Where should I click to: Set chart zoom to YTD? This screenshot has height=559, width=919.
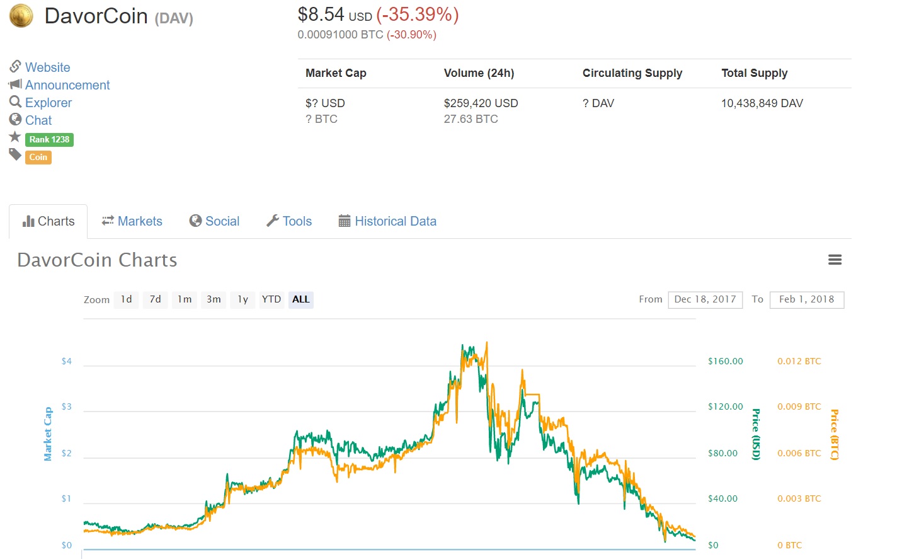coord(271,299)
